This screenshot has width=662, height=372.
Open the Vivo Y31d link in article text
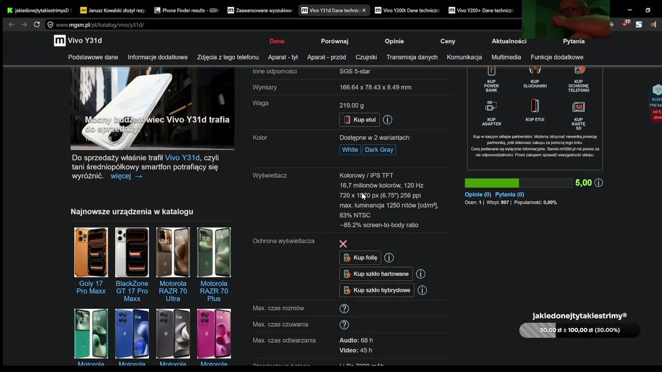point(182,158)
